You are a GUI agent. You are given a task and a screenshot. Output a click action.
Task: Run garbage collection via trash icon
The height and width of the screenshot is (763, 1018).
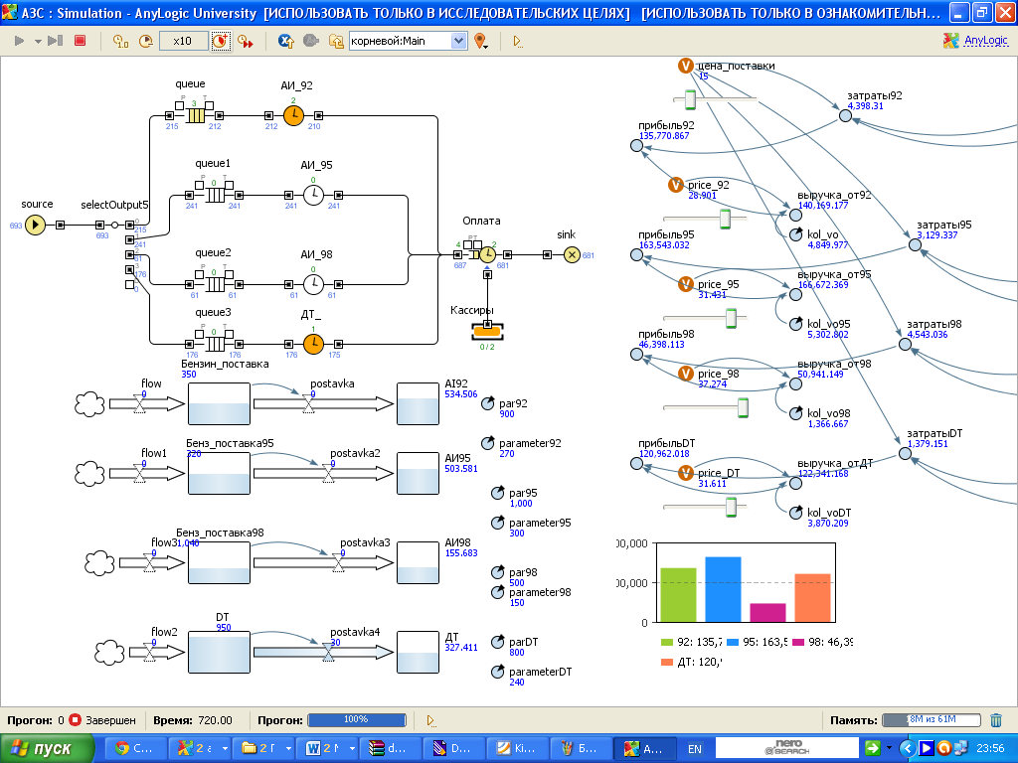996,719
